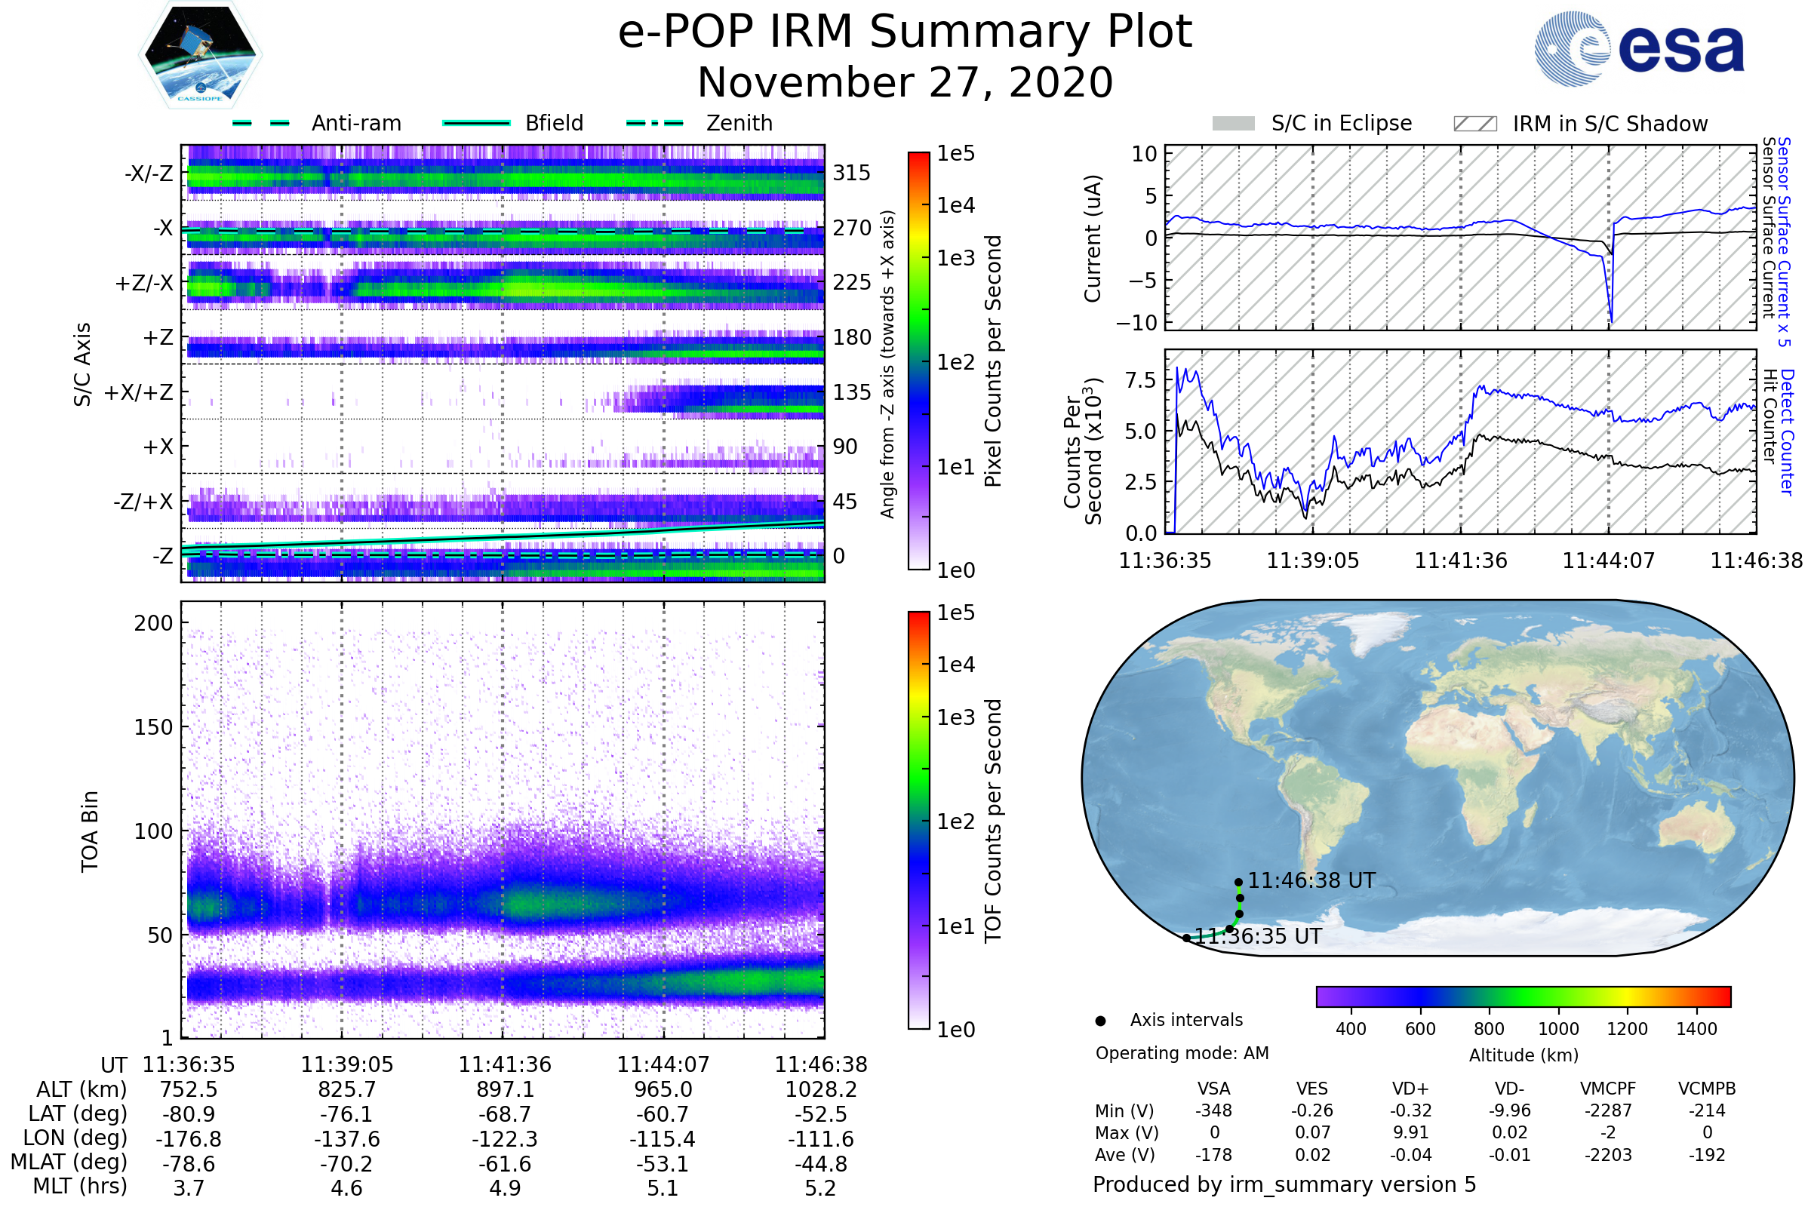Image resolution: width=1811 pixels, height=1207 pixels.
Task: Click the Bfield solid line legend marker
Action: (476, 123)
